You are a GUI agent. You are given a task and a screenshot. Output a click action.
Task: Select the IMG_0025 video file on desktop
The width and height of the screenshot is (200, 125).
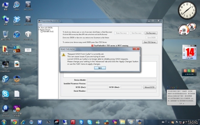(28, 6)
